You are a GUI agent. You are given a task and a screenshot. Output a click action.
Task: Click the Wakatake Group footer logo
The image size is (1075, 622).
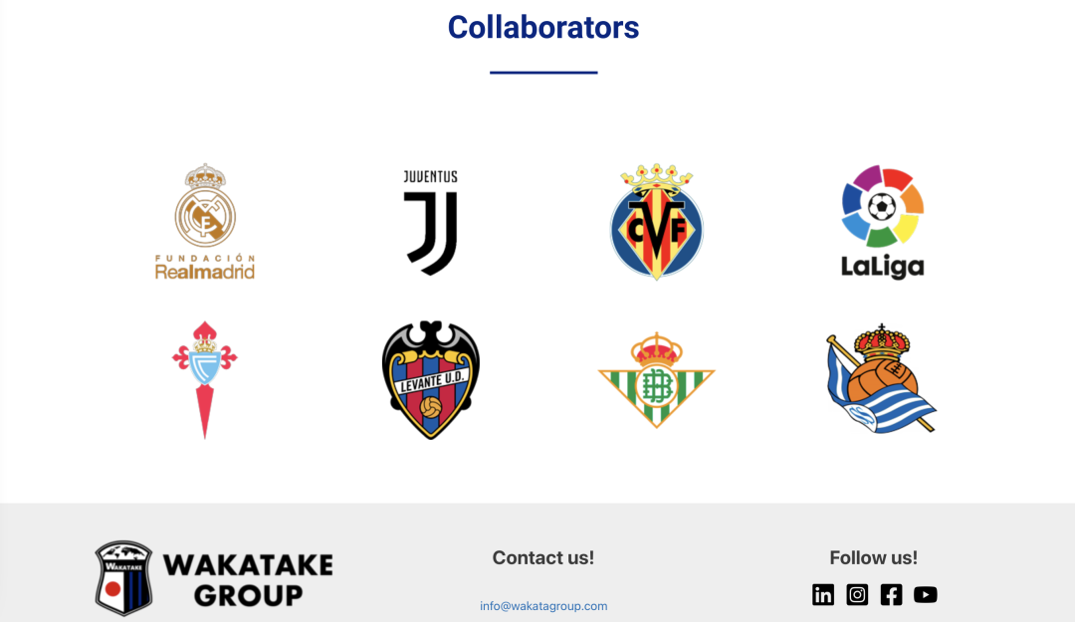click(x=214, y=578)
